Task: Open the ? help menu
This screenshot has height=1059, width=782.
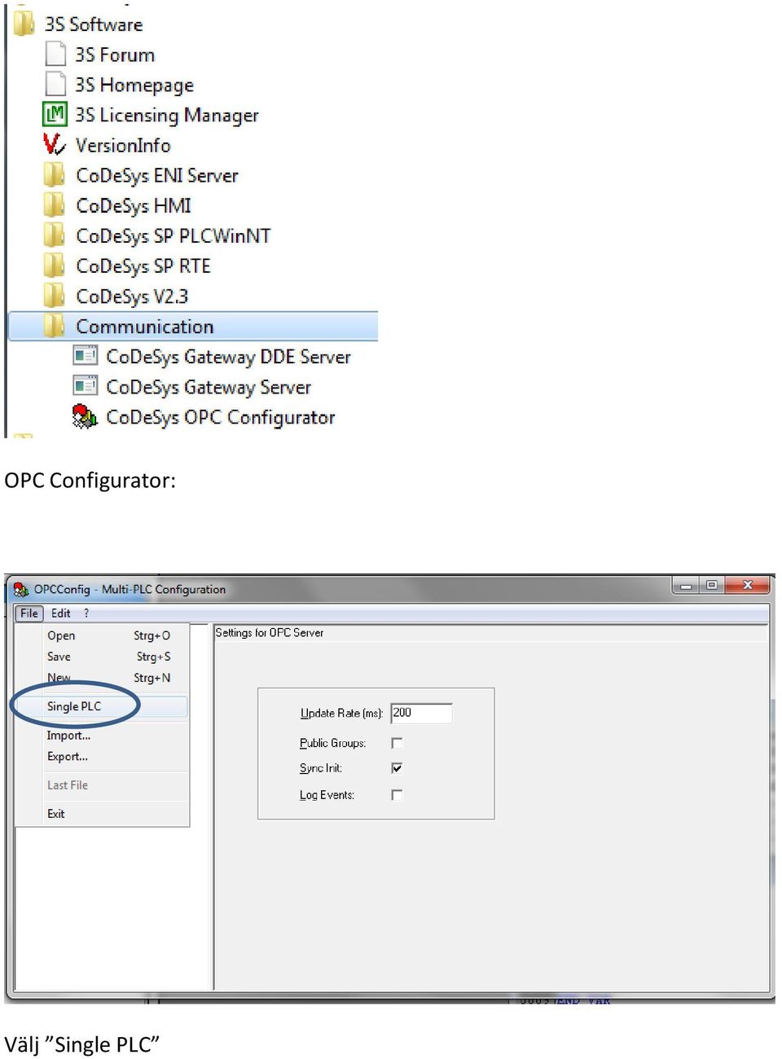Action: pos(86,613)
